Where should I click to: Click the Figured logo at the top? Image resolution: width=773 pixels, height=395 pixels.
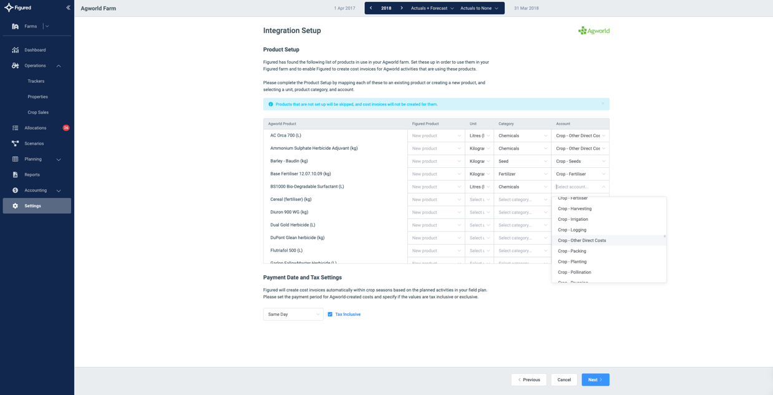20,7
